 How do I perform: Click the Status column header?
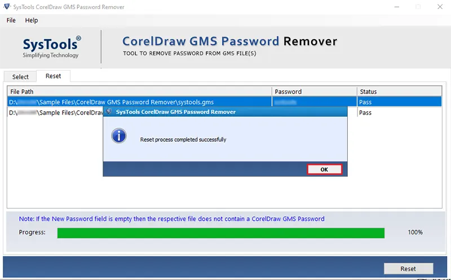400,91
